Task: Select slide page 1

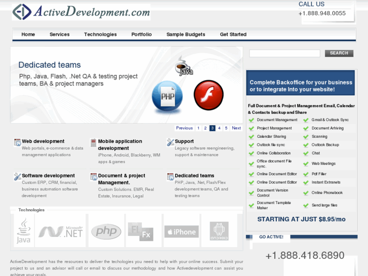Action: (198, 128)
